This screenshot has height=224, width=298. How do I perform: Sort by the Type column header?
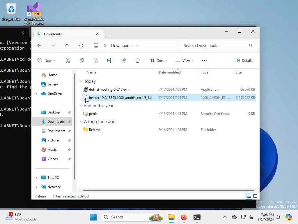(x=205, y=72)
